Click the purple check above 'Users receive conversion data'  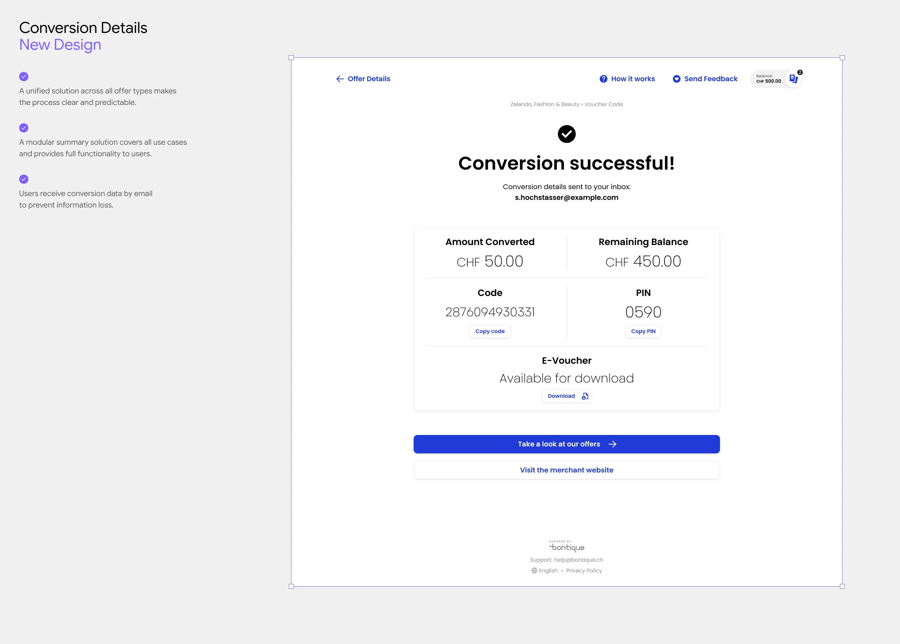tap(24, 179)
